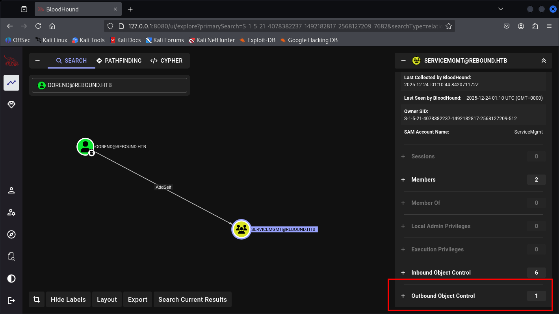The width and height of the screenshot is (559, 314).
Task: Click Hide Labels to toggle node labels
Action: [68, 299]
